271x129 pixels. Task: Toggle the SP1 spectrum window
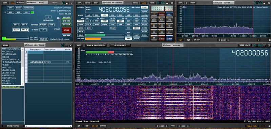[11, 12]
